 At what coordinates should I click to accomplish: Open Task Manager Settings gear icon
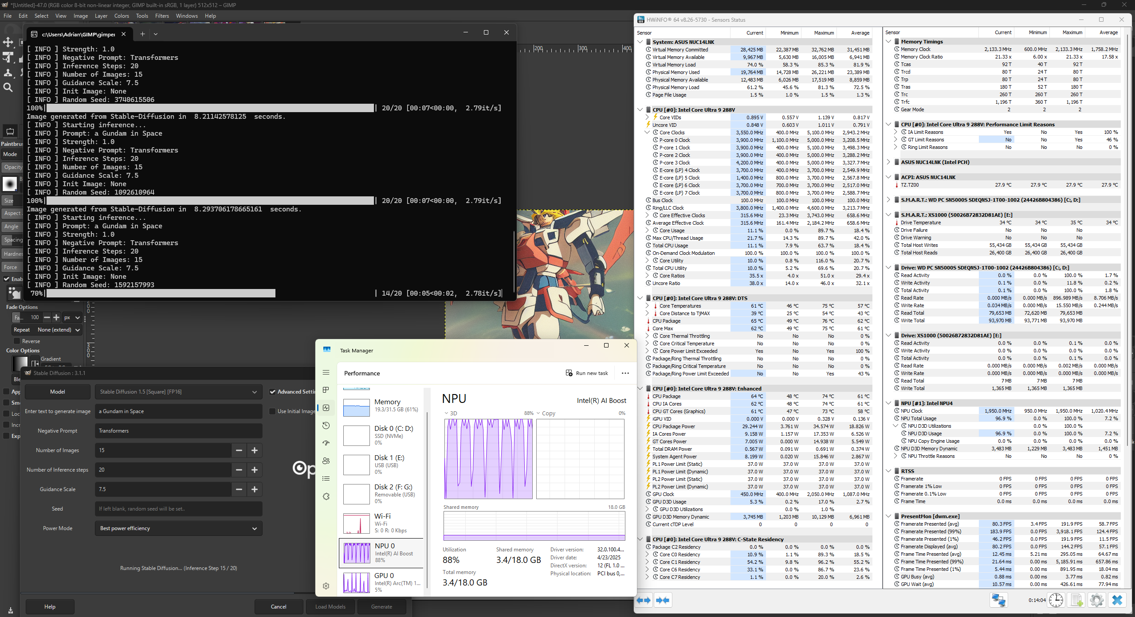326,586
